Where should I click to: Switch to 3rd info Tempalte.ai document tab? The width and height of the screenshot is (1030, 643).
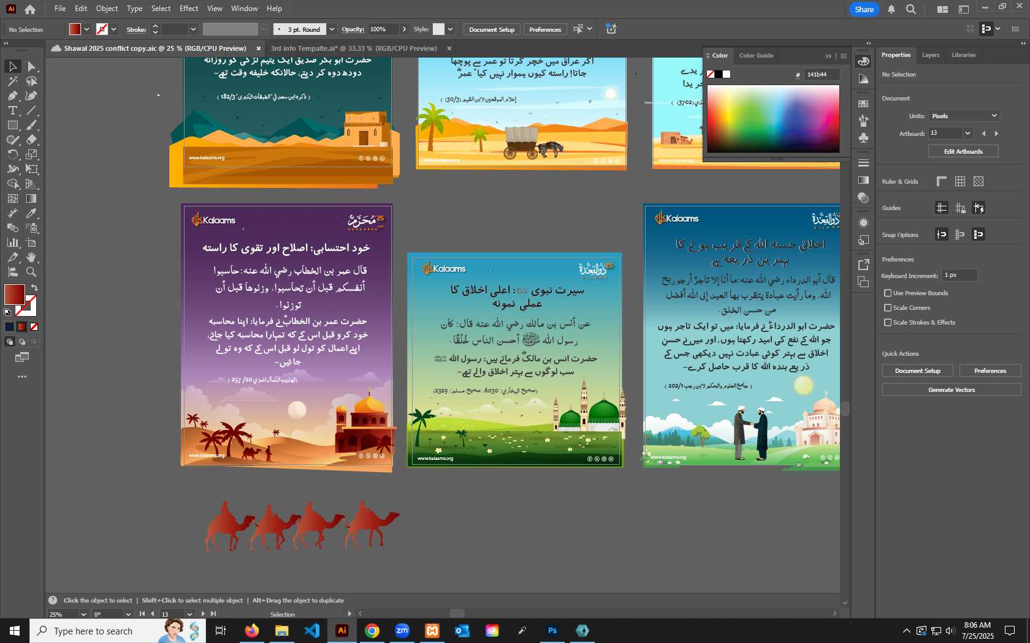click(354, 48)
